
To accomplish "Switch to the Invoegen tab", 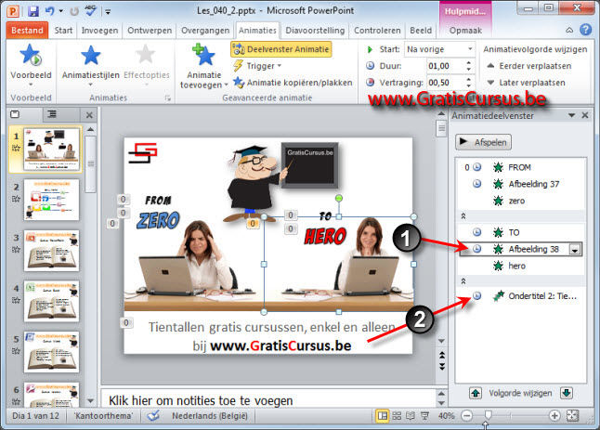I will pos(99,31).
